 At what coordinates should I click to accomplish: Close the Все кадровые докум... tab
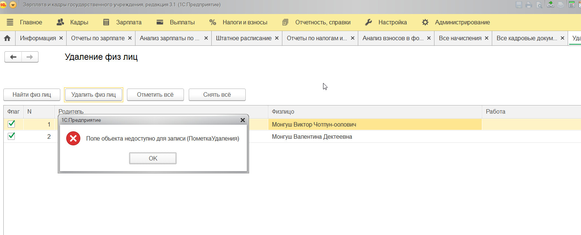562,38
